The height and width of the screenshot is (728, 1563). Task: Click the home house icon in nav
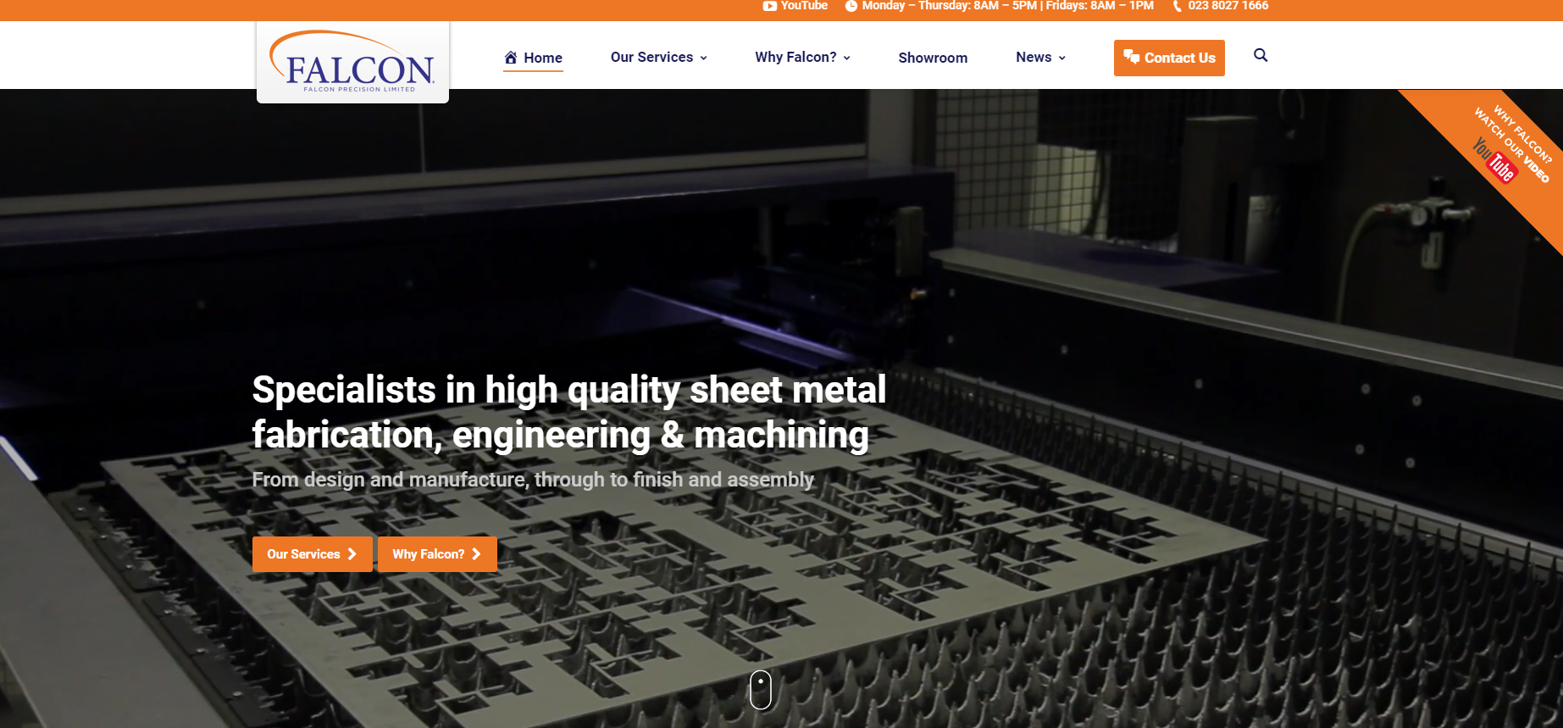click(x=511, y=58)
